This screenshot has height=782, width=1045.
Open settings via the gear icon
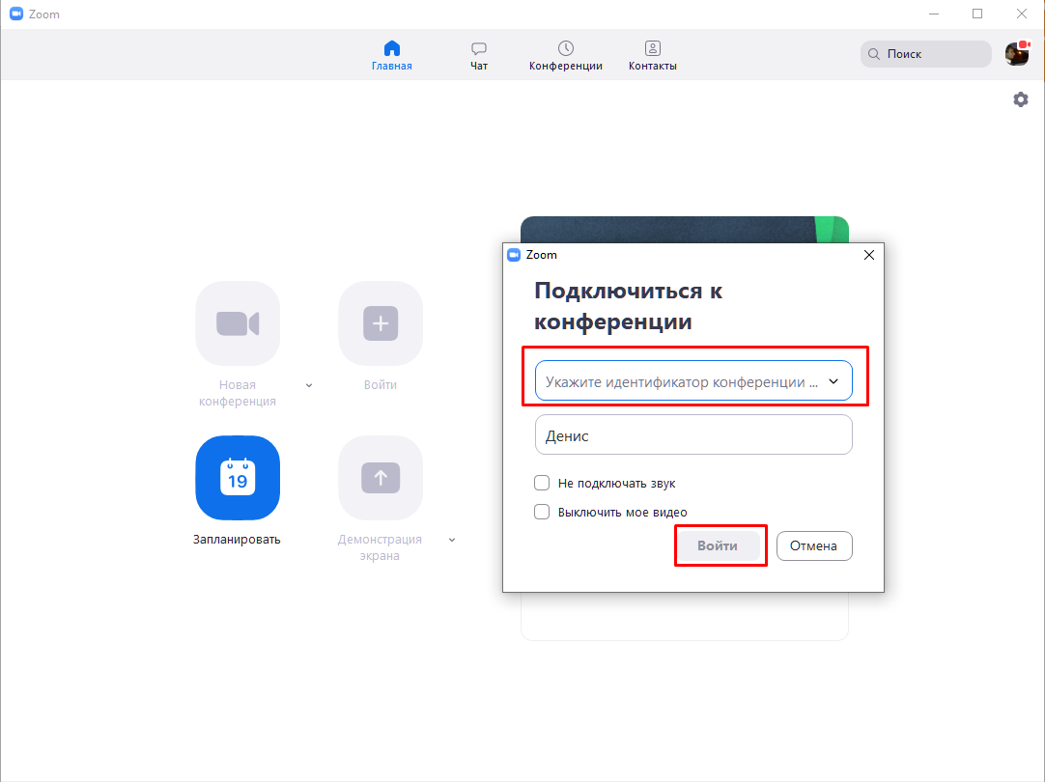pos(1020,99)
